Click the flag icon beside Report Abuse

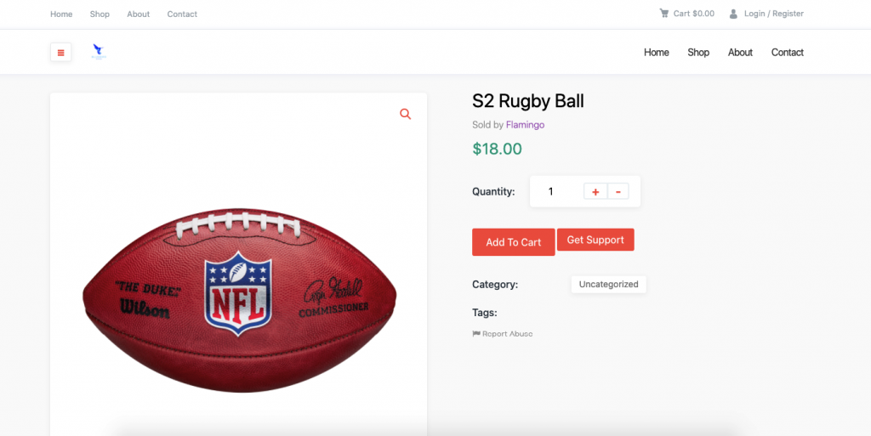476,334
